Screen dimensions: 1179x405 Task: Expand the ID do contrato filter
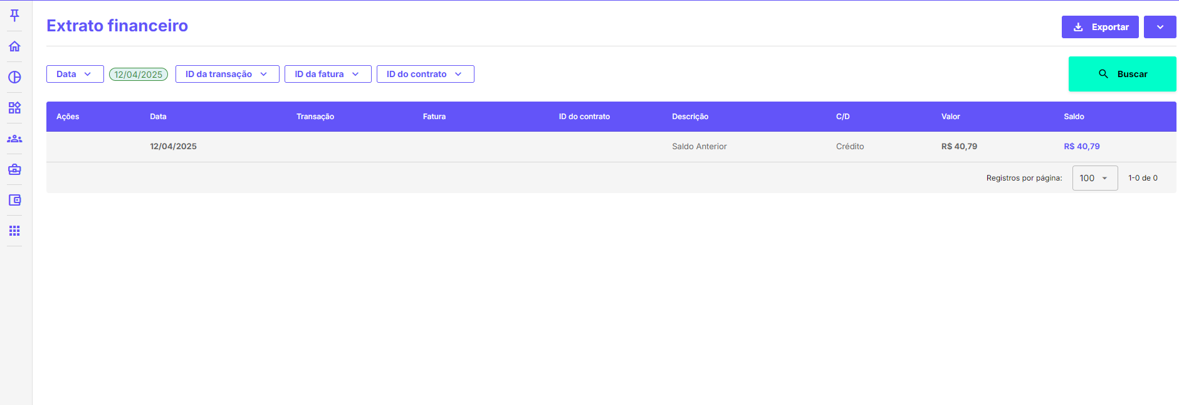click(x=426, y=74)
